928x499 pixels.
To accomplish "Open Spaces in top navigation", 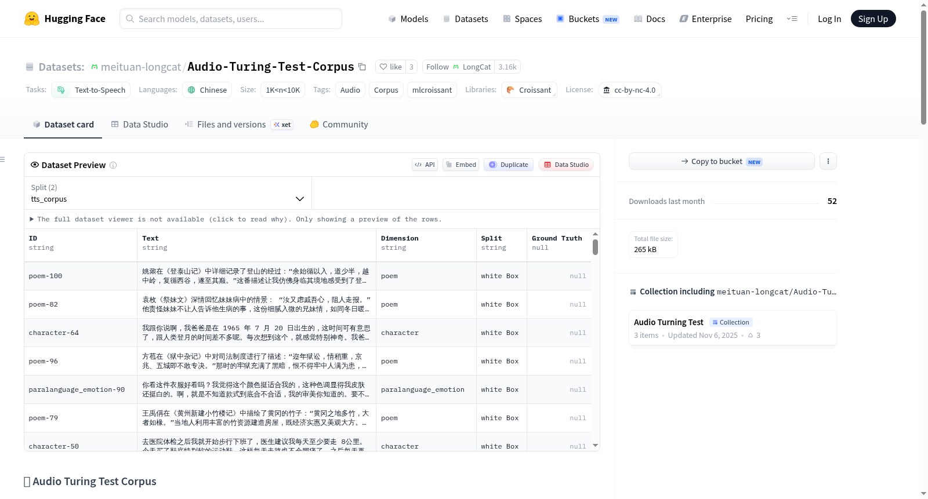I will pos(522,19).
